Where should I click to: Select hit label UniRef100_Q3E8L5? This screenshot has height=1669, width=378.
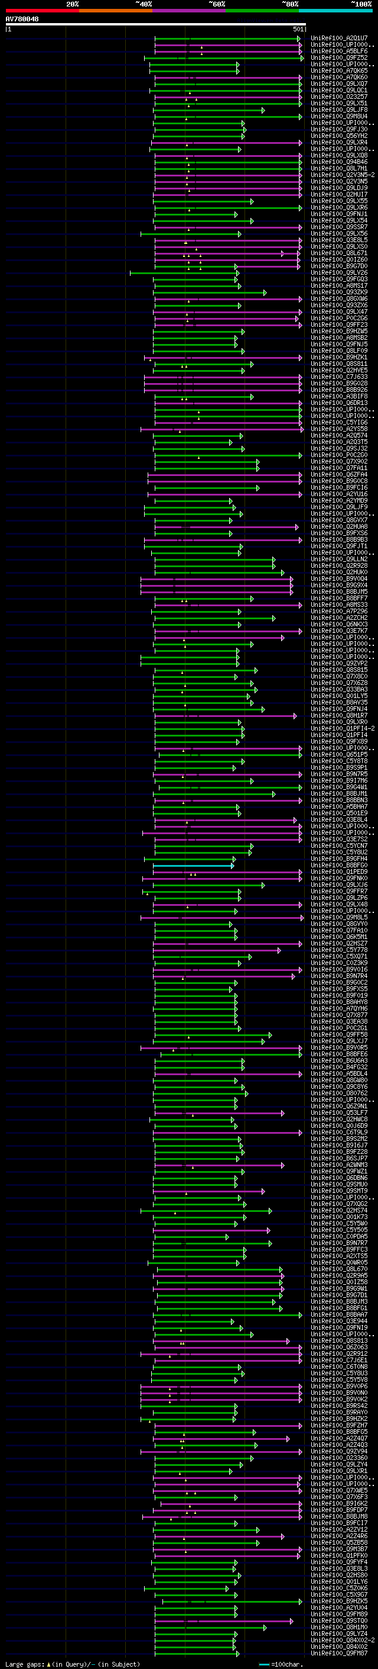(x=338, y=240)
